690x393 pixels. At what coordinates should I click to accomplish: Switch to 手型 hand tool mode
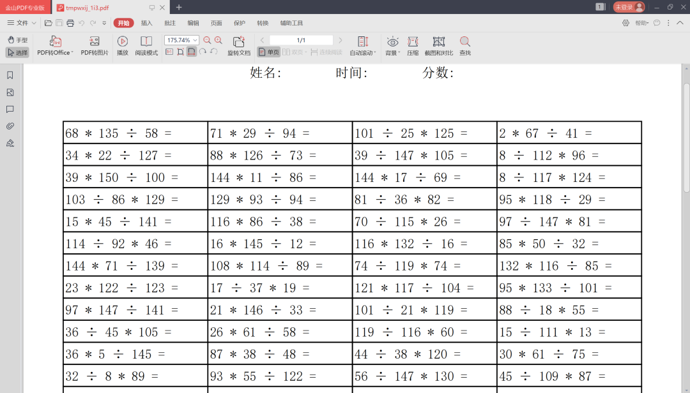point(17,40)
